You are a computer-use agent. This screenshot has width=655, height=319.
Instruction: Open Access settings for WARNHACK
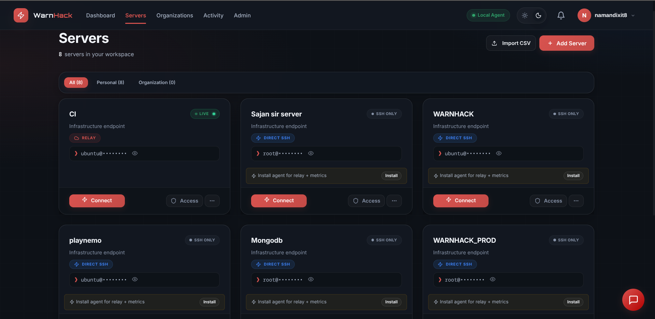point(548,201)
